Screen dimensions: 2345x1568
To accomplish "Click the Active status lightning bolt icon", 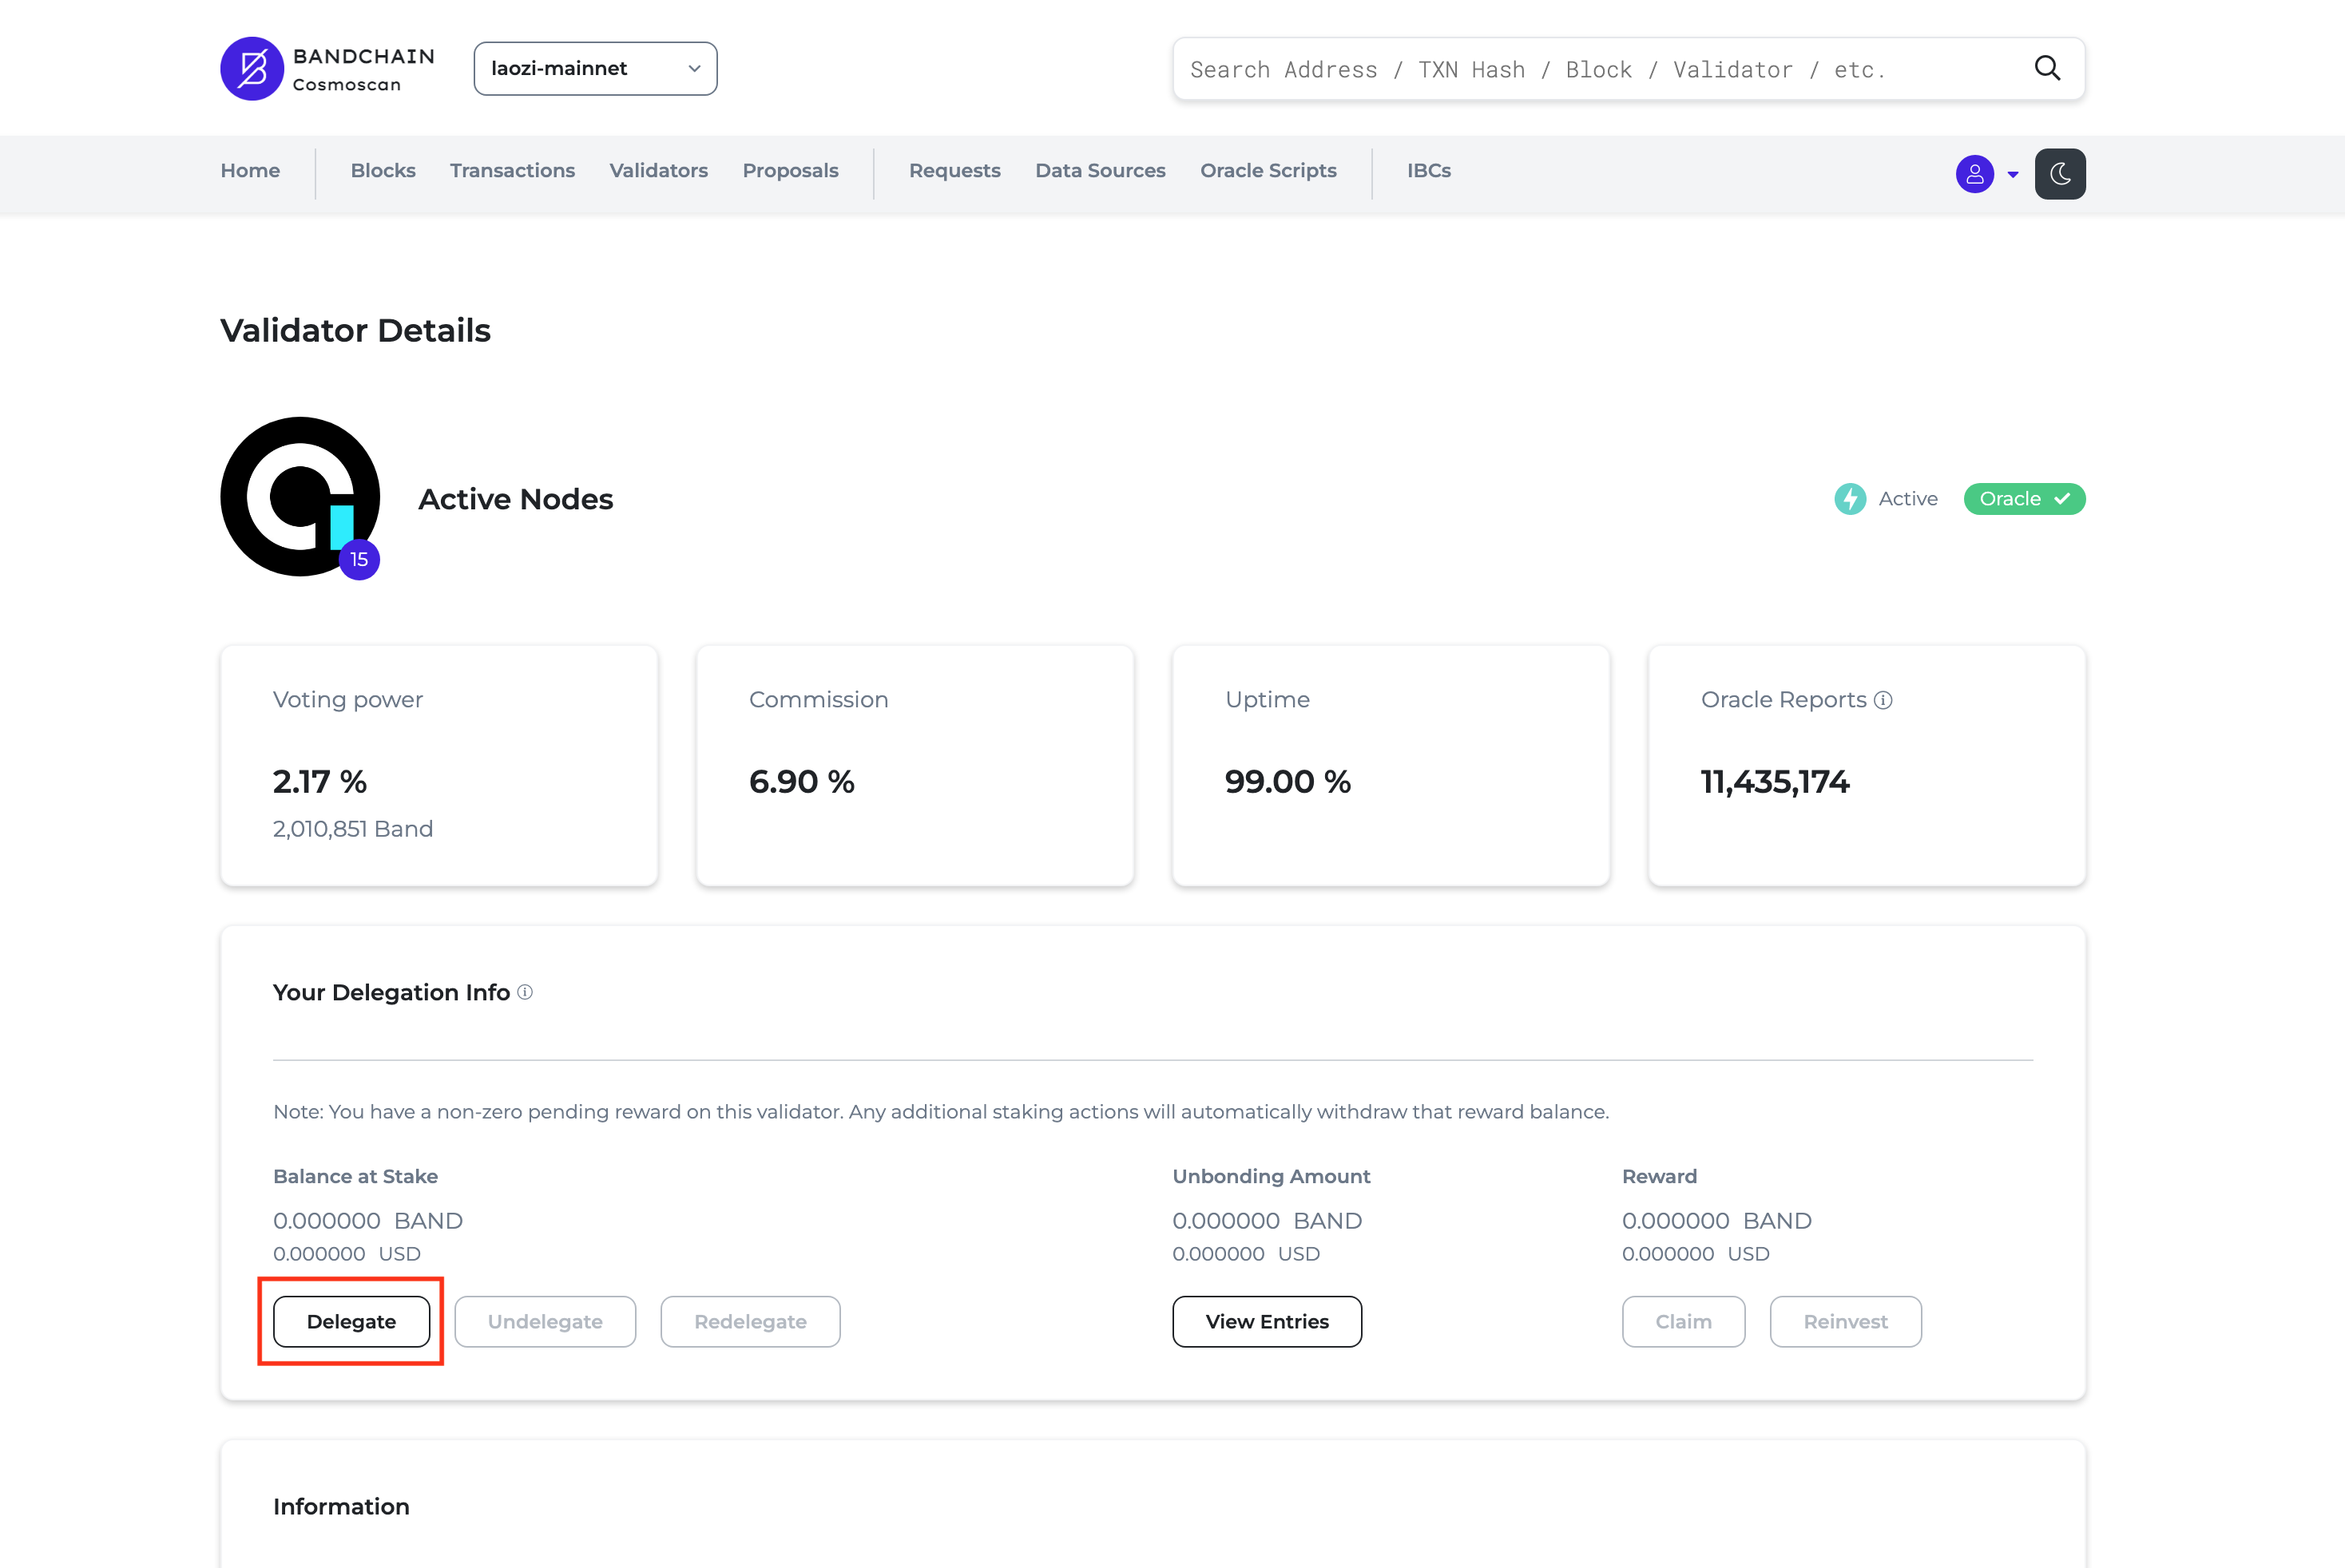I will tap(1851, 499).
